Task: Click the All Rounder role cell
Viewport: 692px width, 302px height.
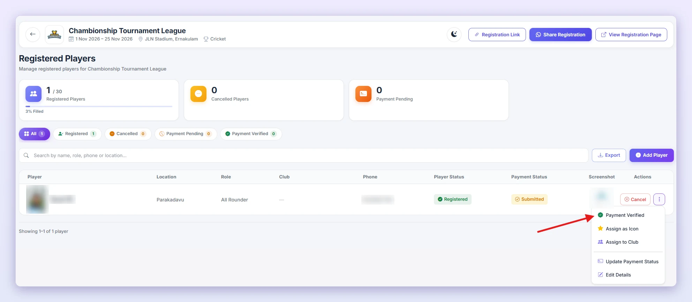Action: [x=234, y=200]
